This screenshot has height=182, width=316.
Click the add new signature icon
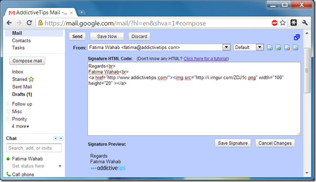[270, 48]
